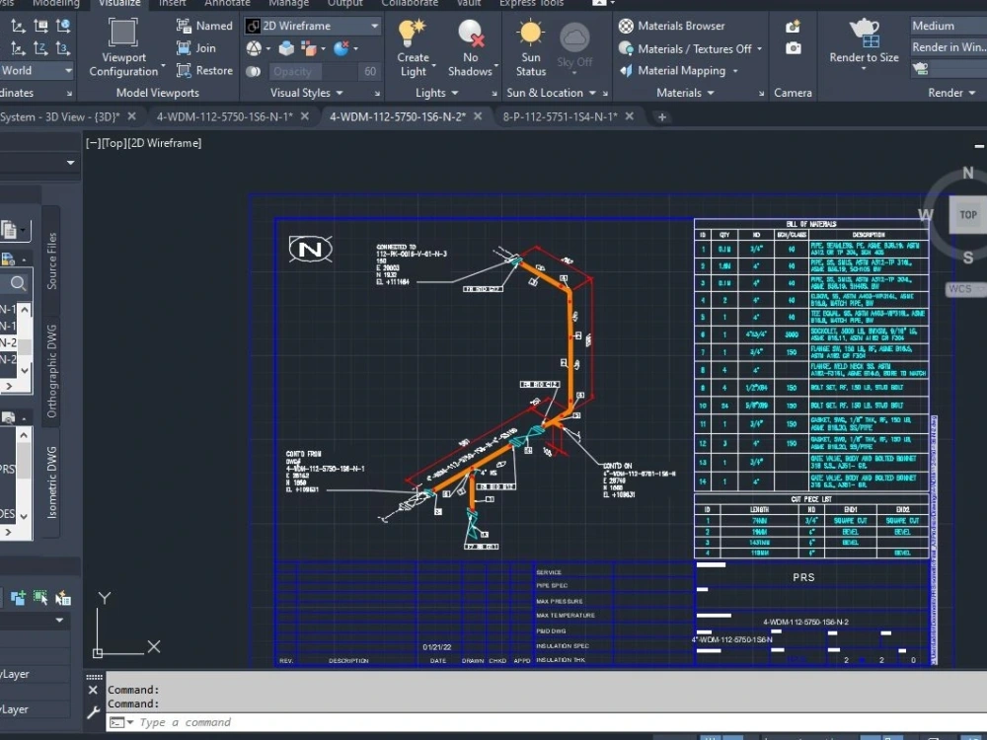Open the World coordinate system dropdown
Image resolution: width=987 pixels, height=740 pixels.
point(37,70)
